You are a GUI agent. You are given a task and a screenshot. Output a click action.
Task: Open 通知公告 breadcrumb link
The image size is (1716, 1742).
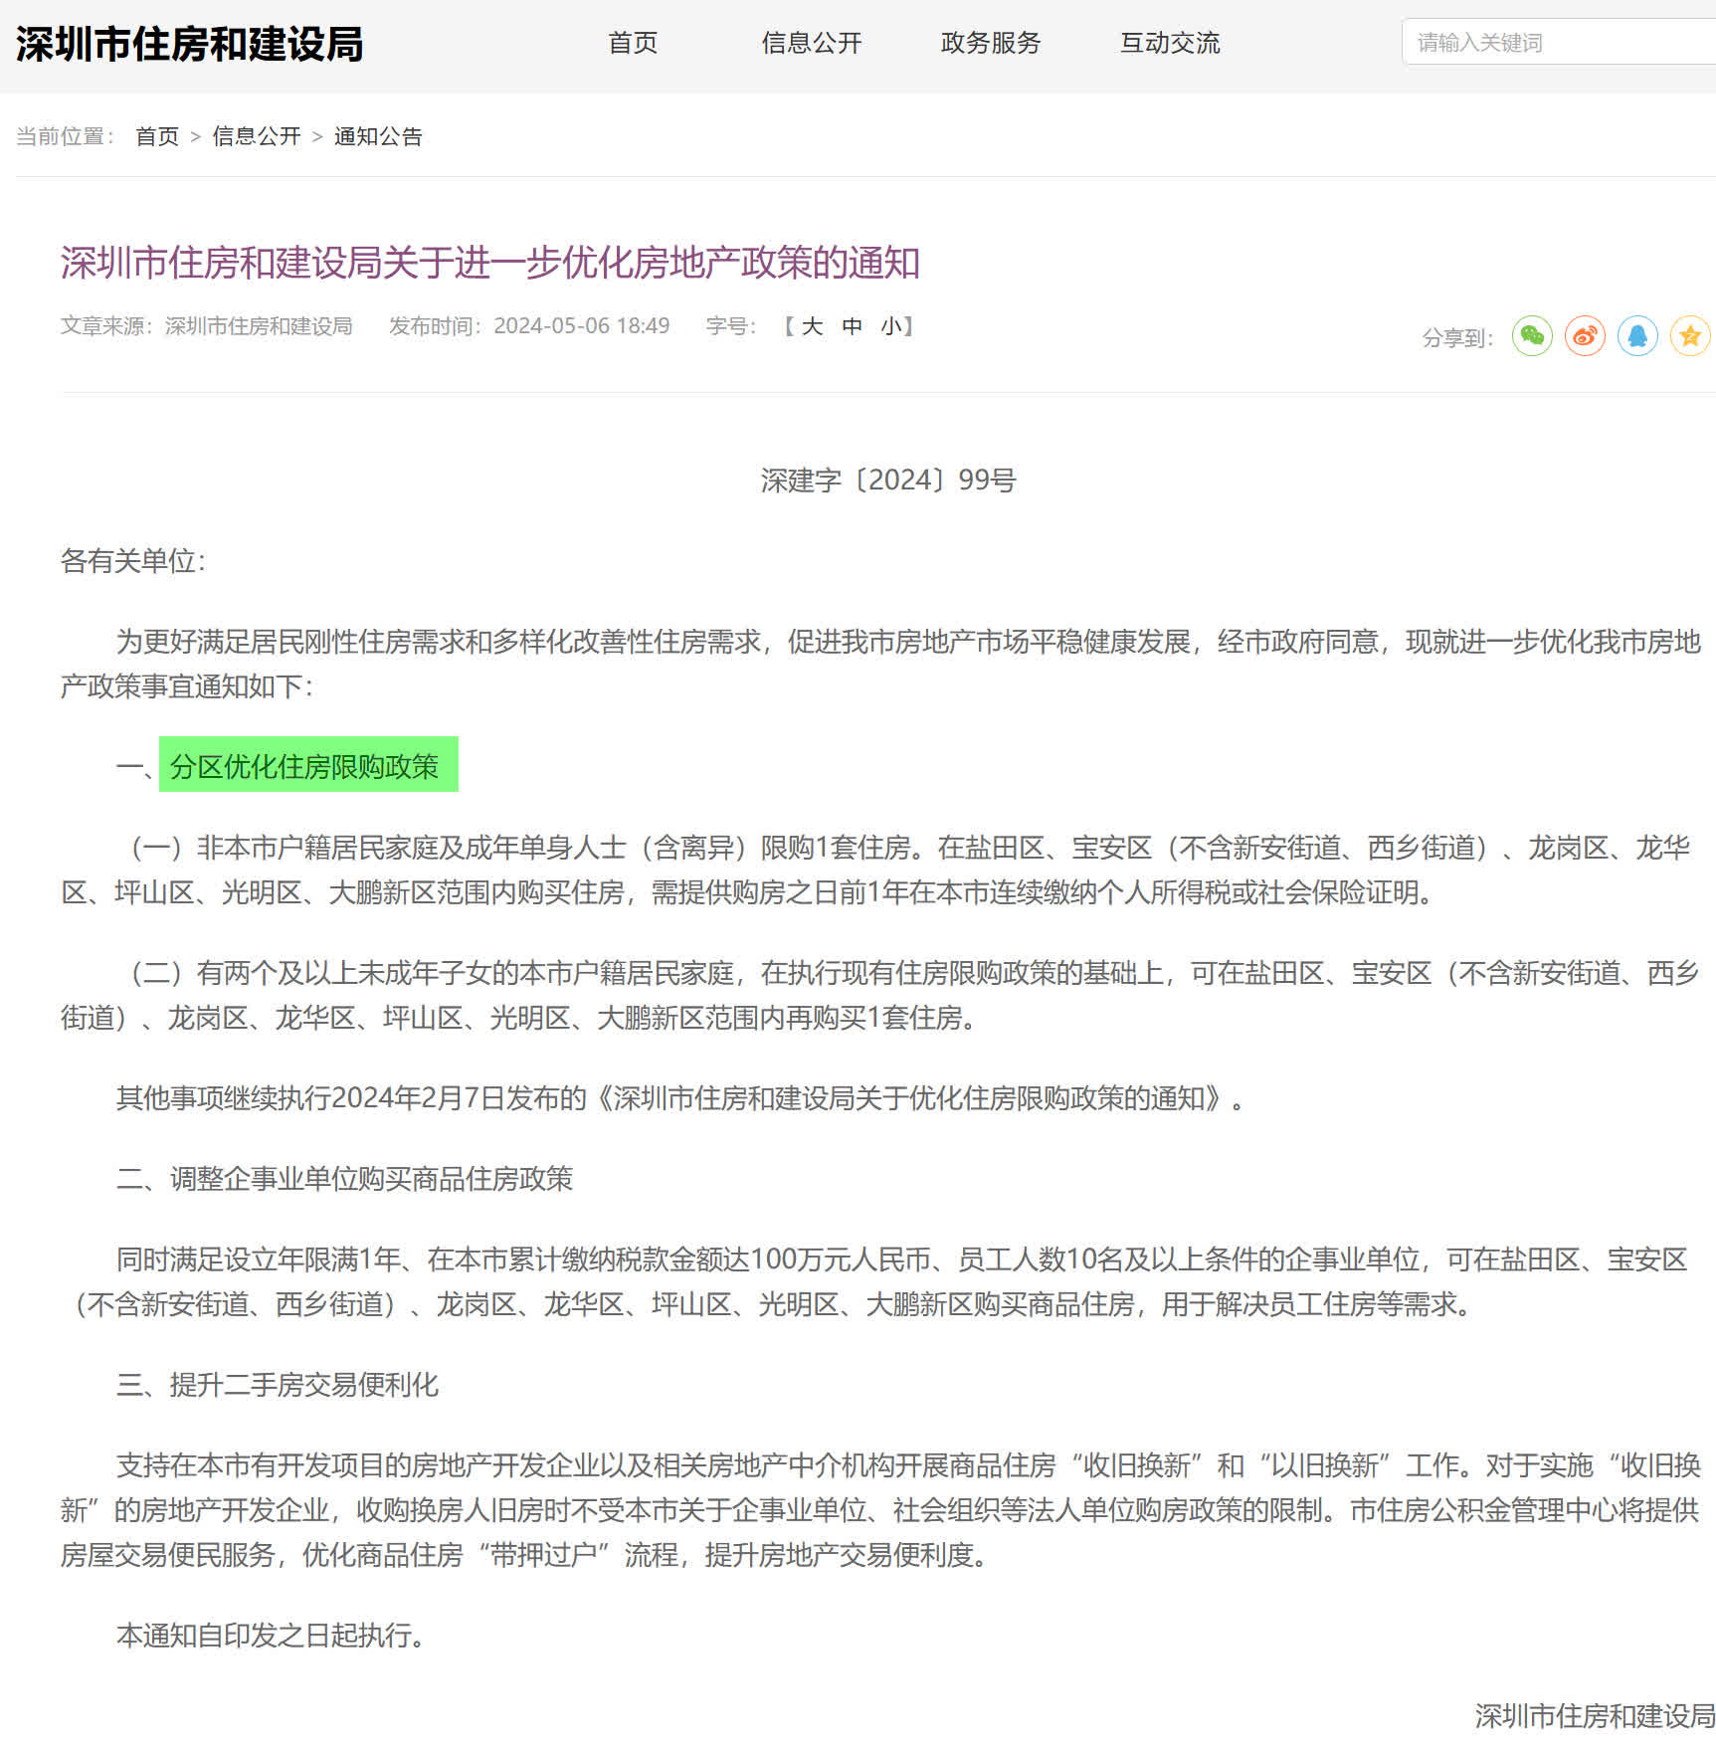click(378, 136)
